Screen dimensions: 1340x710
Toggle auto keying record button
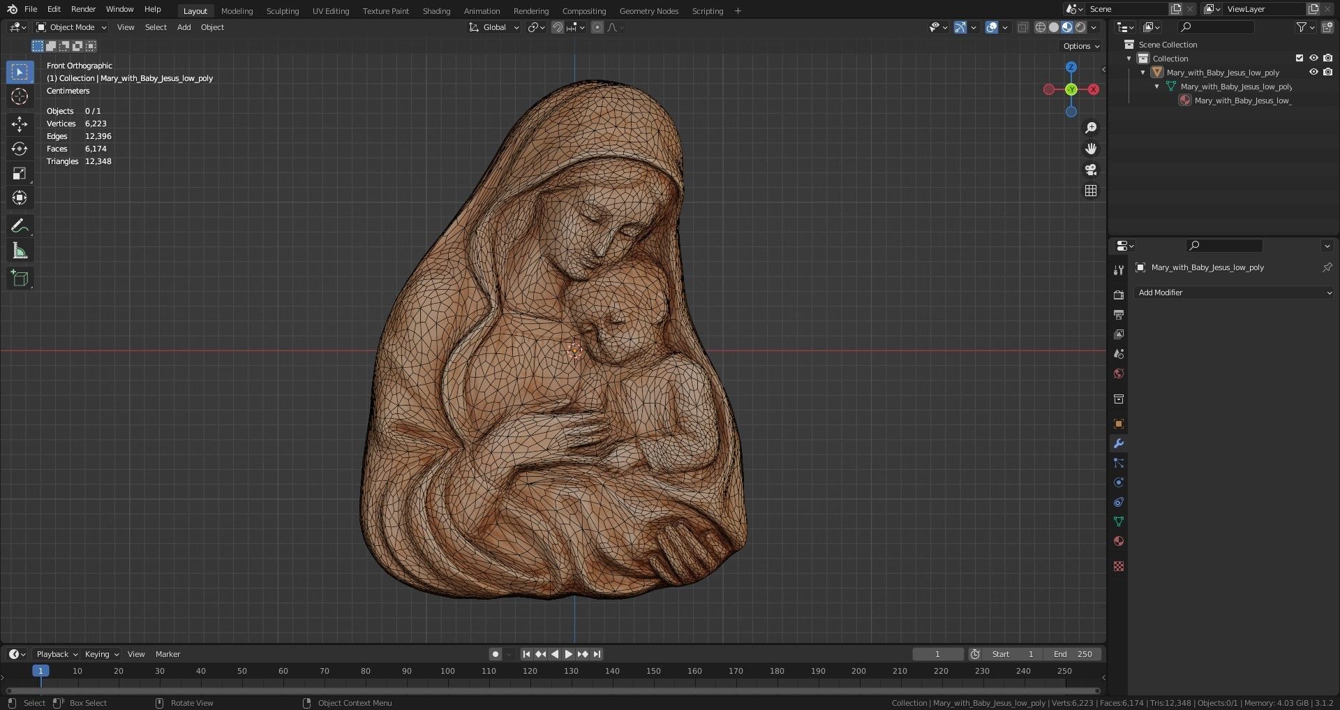pyautogui.click(x=496, y=654)
